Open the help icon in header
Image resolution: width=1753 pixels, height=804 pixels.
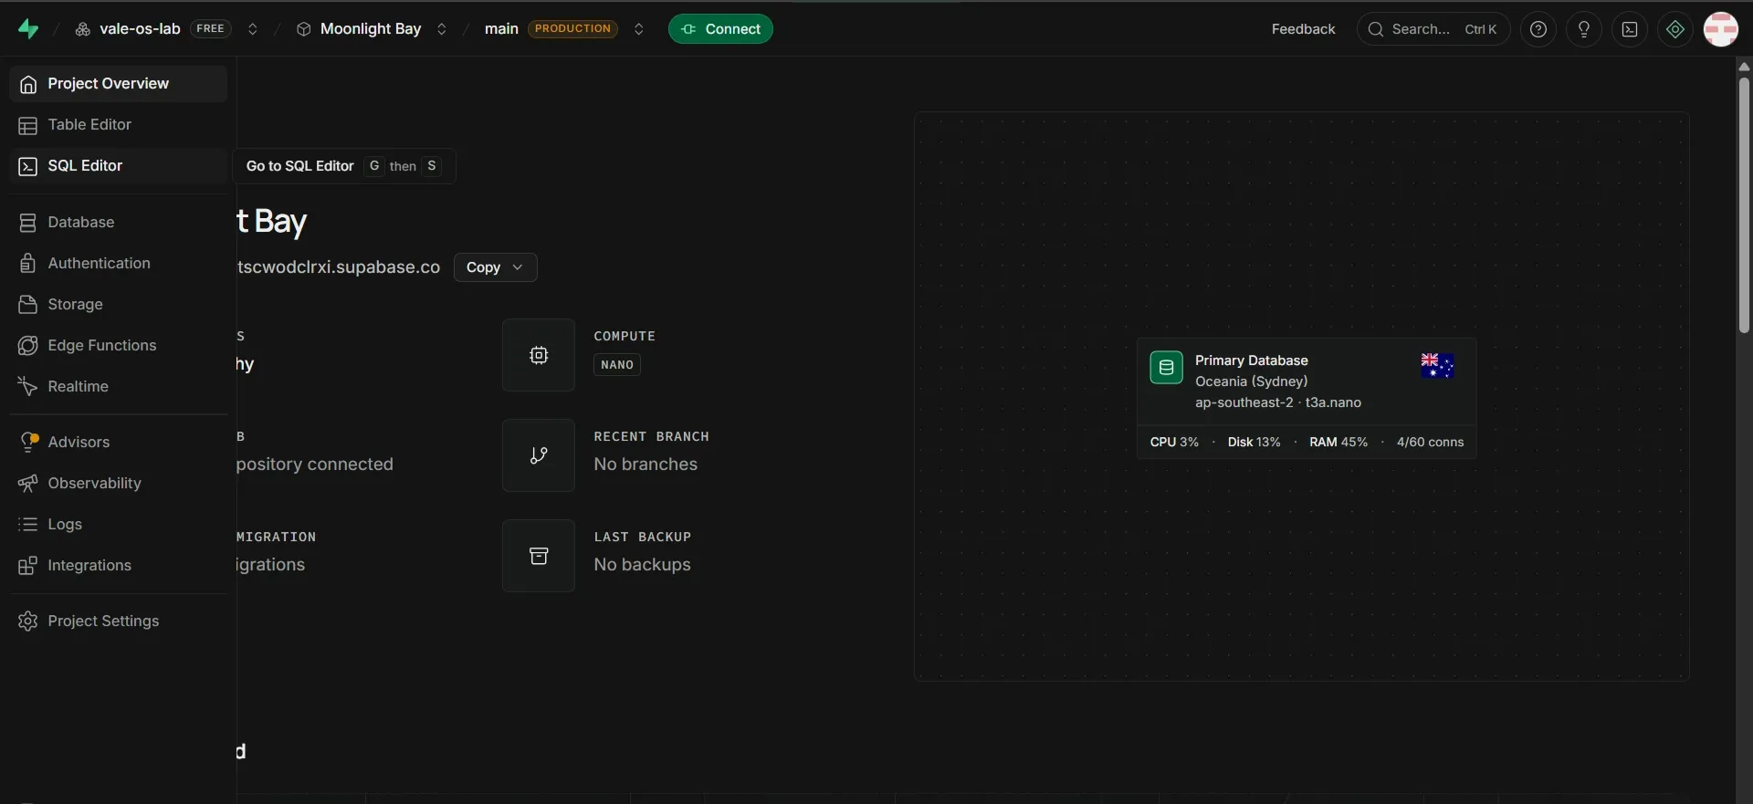(1538, 29)
